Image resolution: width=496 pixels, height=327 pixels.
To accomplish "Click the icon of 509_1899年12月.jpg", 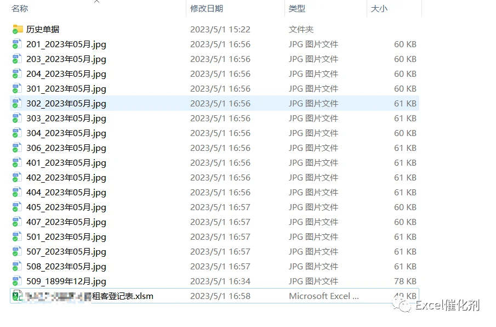I will click(17, 281).
